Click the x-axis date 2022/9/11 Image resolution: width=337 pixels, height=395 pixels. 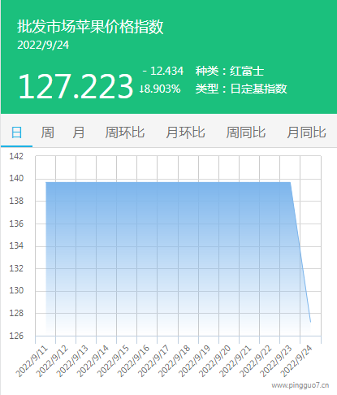[x=32, y=362]
